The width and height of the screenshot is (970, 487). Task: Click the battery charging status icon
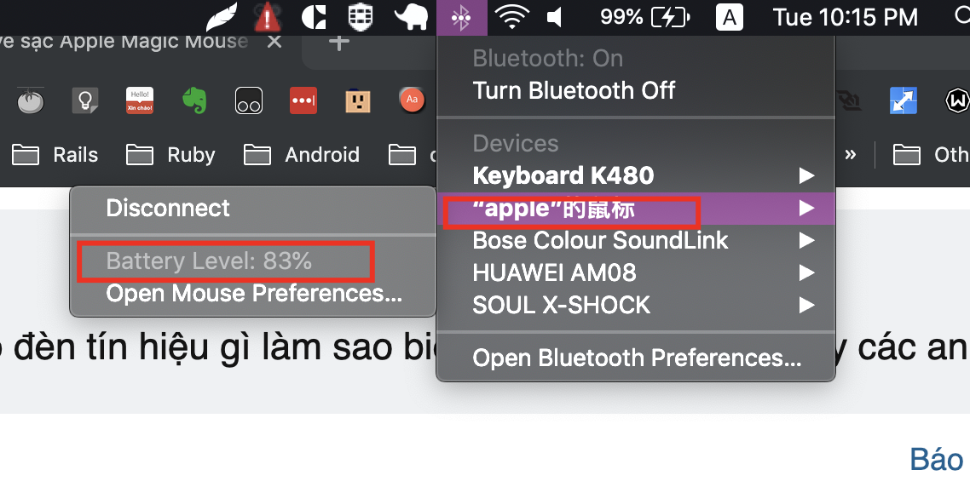pyautogui.click(x=671, y=17)
